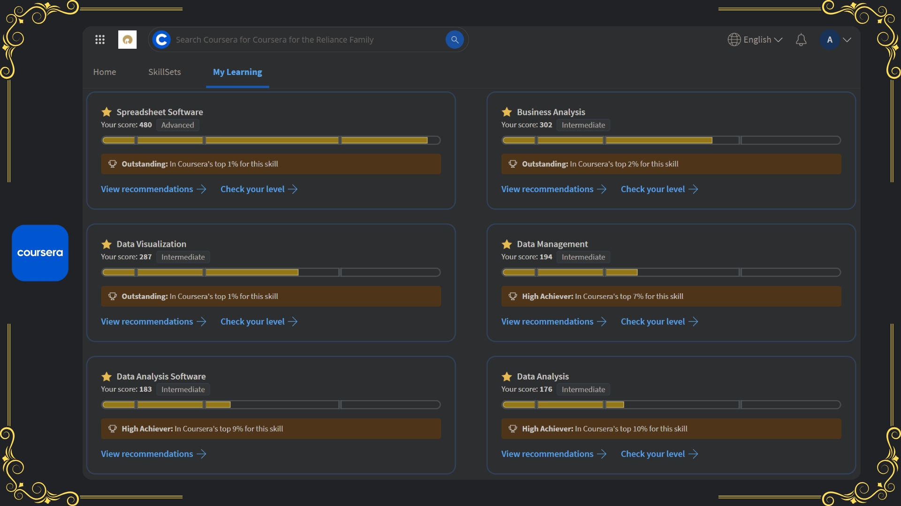Image resolution: width=901 pixels, height=506 pixels.
Task: Click the globe language icon
Action: coord(734,40)
